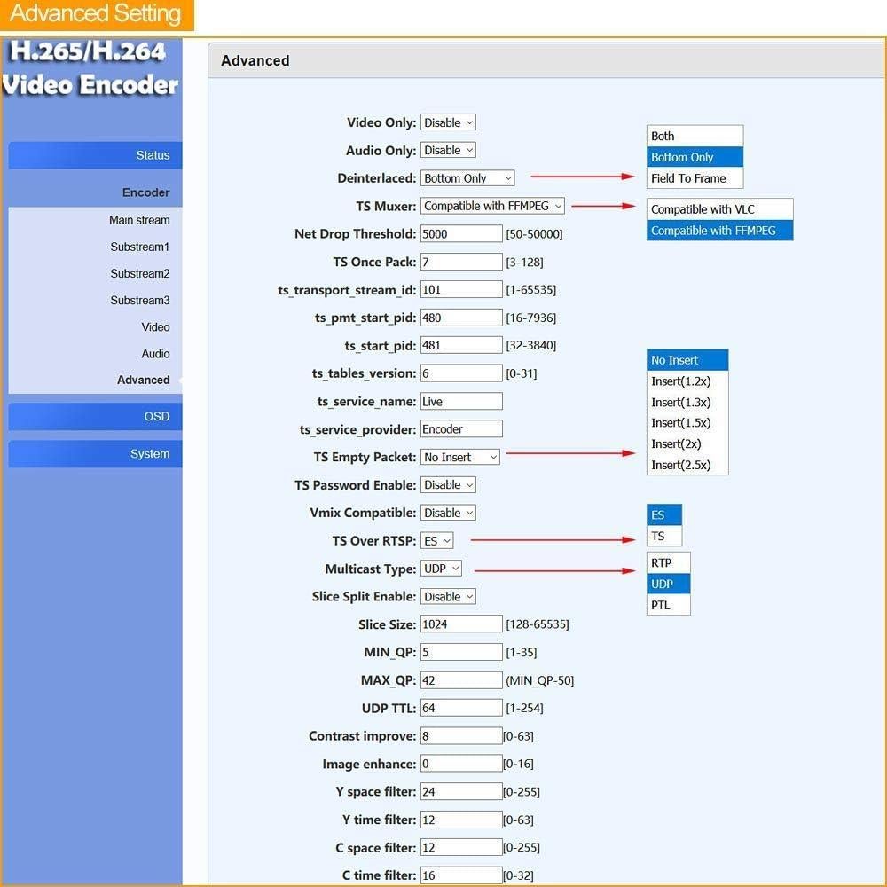Click the ts_service_name input field

point(461,400)
